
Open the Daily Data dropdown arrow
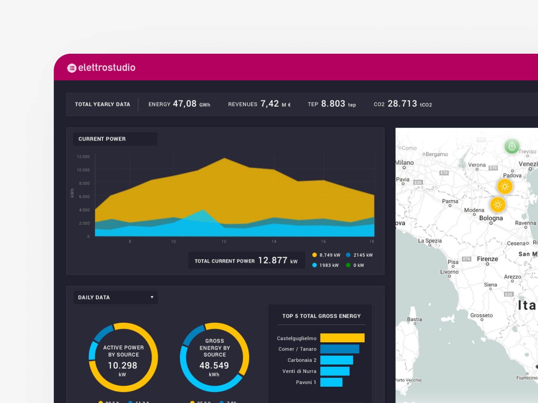(x=152, y=297)
